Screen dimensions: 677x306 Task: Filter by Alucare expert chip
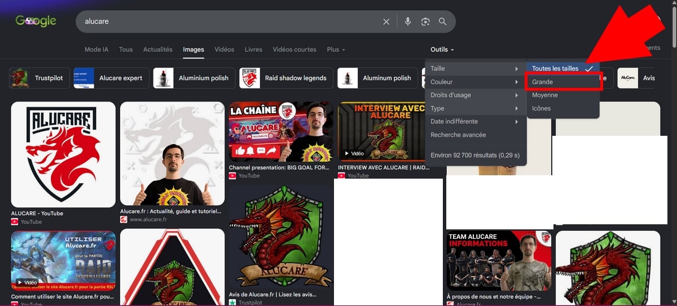click(x=112, y=78)
